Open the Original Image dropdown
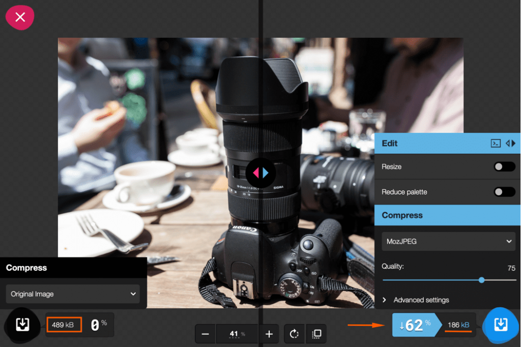The width and height of the screenshot is (521, 347). click(x=73, y=294)
